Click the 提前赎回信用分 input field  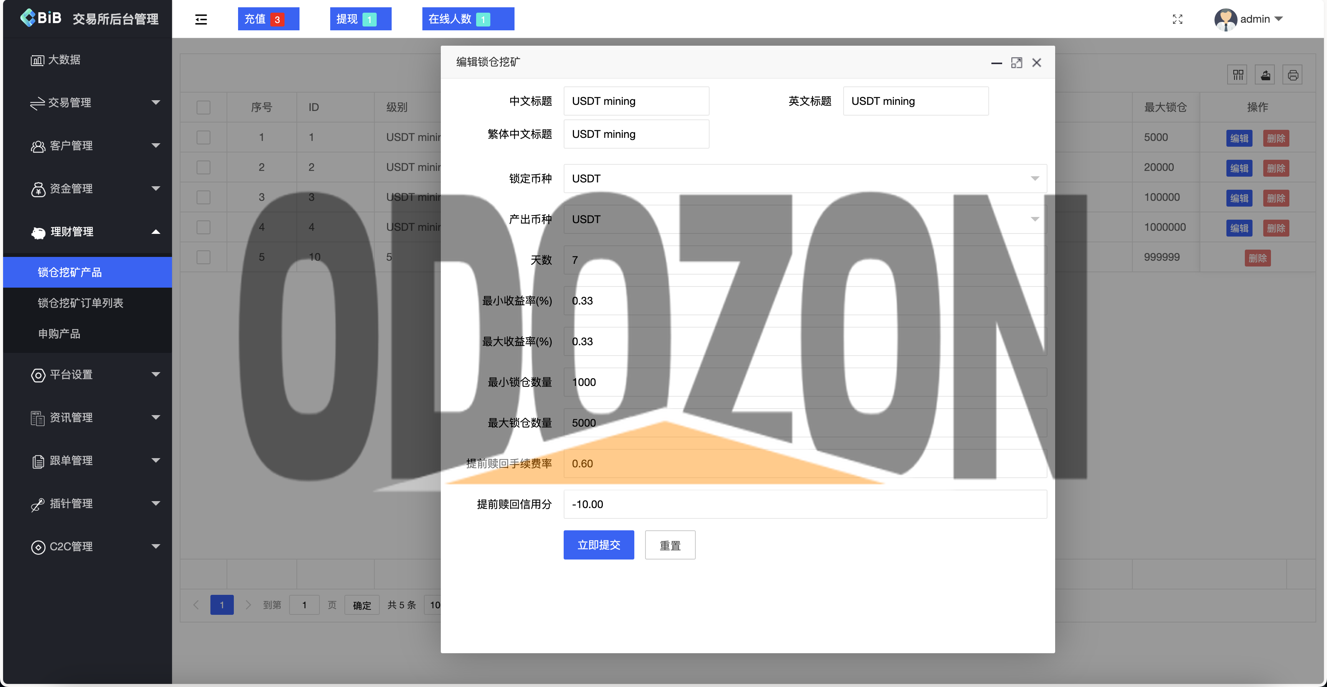click(805, 504)
